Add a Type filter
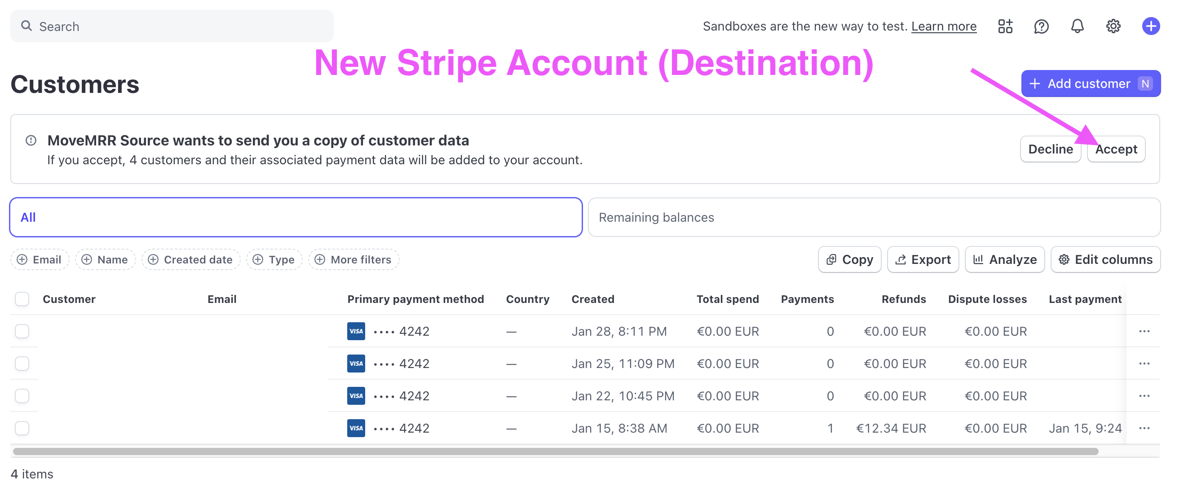The image size is (1184, 482). pos(274,259)
